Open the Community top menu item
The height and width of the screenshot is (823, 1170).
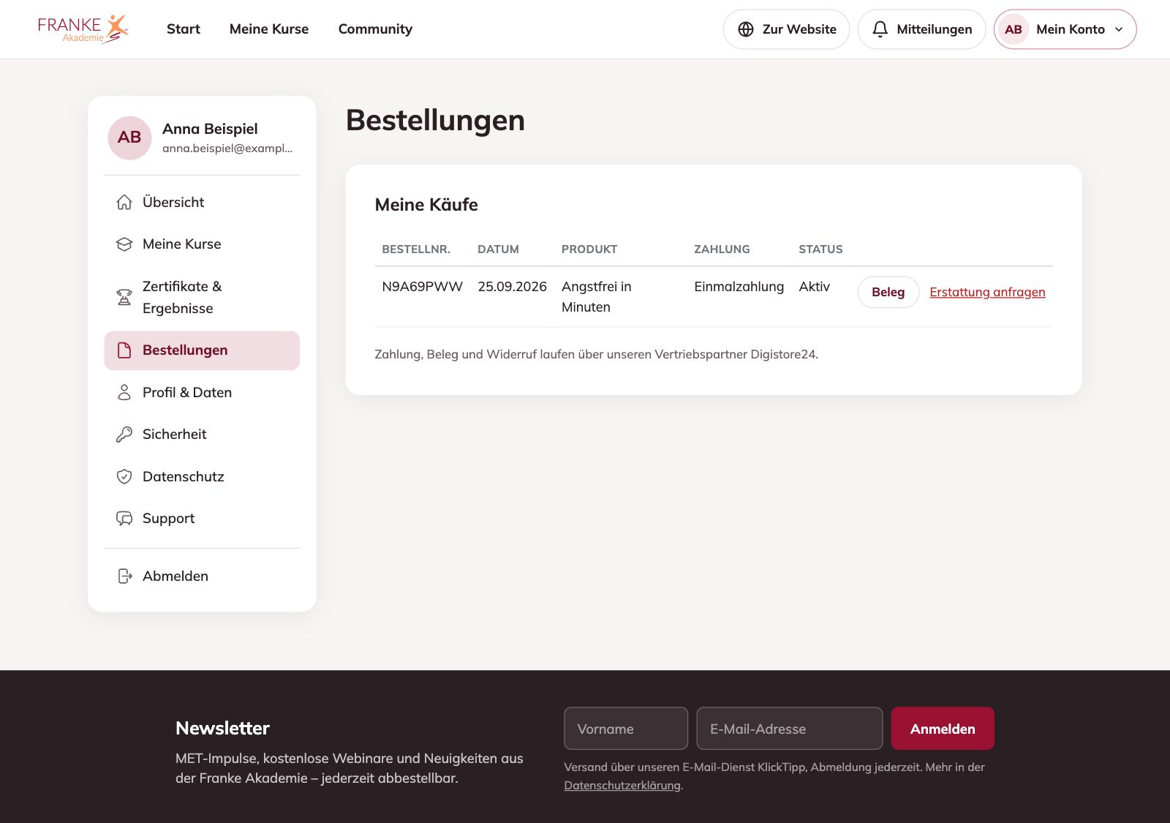(x=375, y=29)
